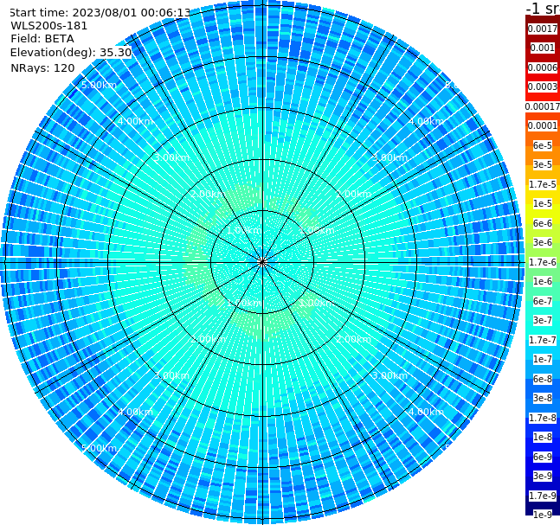Click the 6e-5 color bar tick label

click(543, 145)
